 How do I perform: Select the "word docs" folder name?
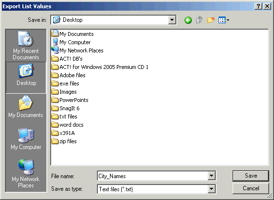tap(71, 125)
